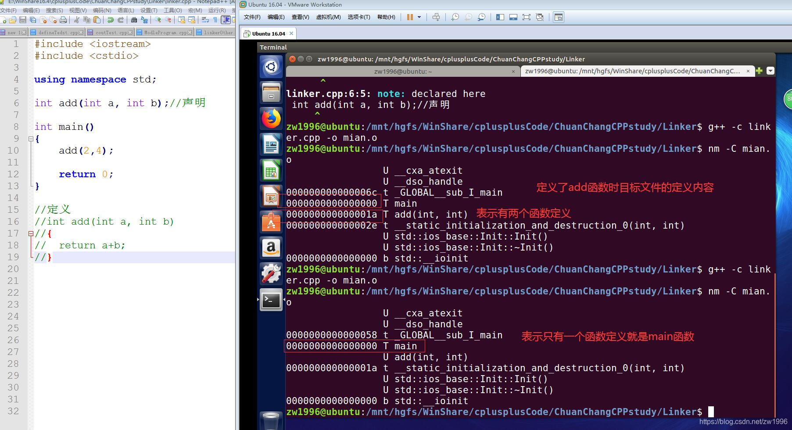The height and width of the screenshot is (430, 792).
Task: Close the coutTest.cpp tab
Action: coord(130,32)
